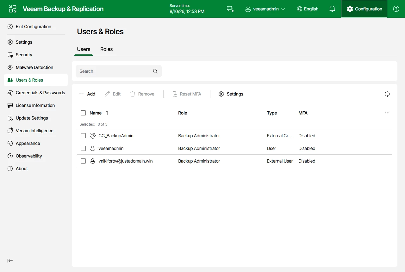Click the veeamadmin row user icon
The width and height of the screenshot is (405, 272).
click(x=93, y=148)
